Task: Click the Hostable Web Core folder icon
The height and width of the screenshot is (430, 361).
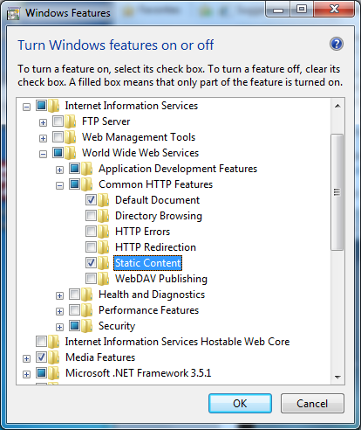Action: 54,342
